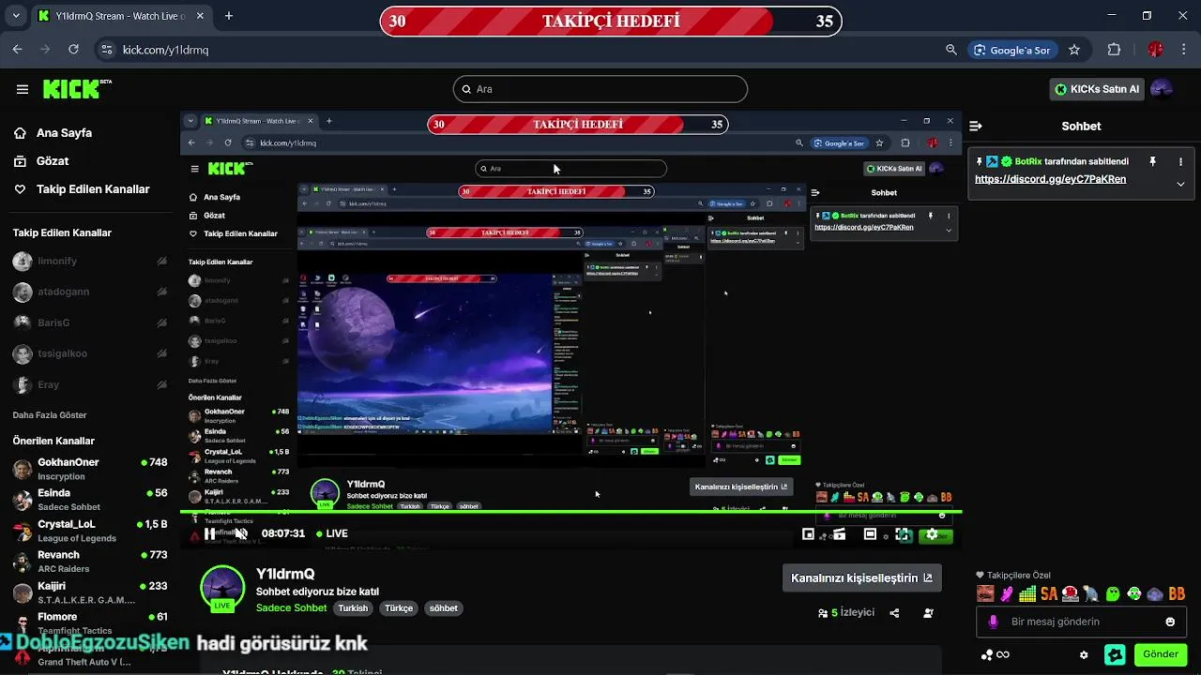Viewport: 1201px width, 675px height.
Task: Click the channel points icon below the chat box
Action: click(987, 654)
